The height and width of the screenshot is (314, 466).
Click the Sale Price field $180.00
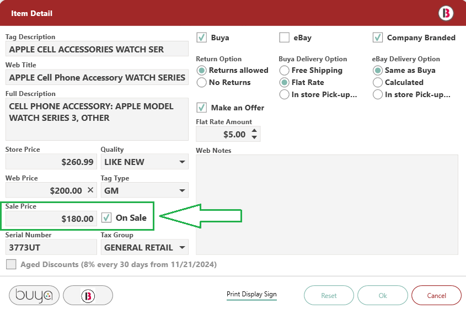(51, 219)
